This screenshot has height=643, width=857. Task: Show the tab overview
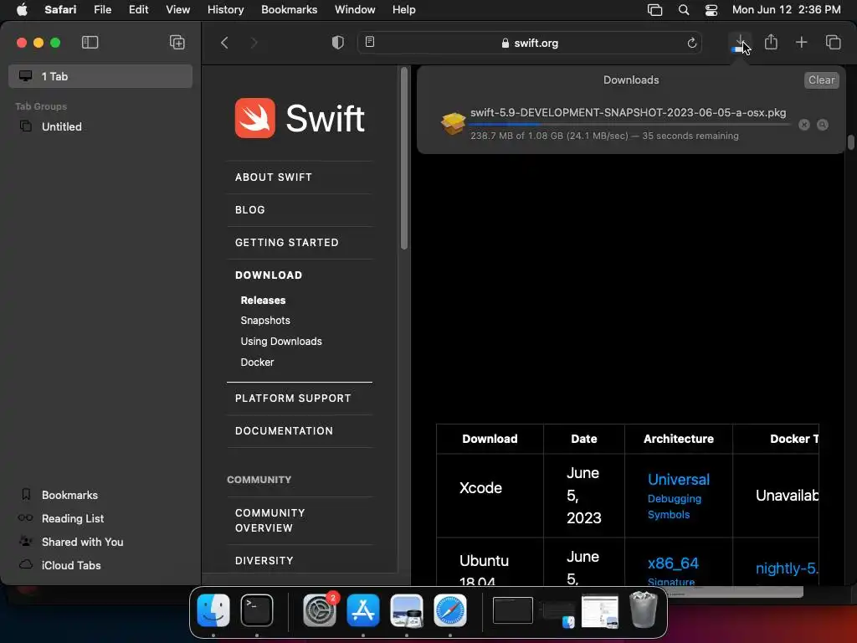pos(833,42)
